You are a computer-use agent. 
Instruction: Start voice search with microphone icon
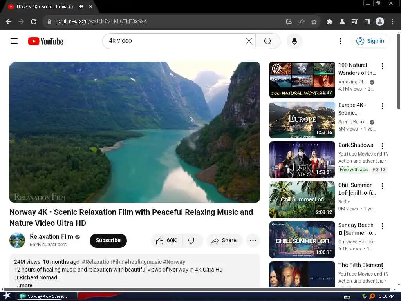294,41
